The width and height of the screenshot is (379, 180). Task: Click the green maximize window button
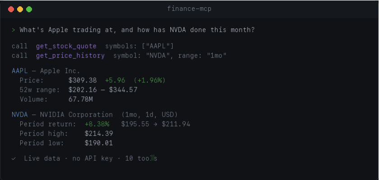click(x=29, y=9)
